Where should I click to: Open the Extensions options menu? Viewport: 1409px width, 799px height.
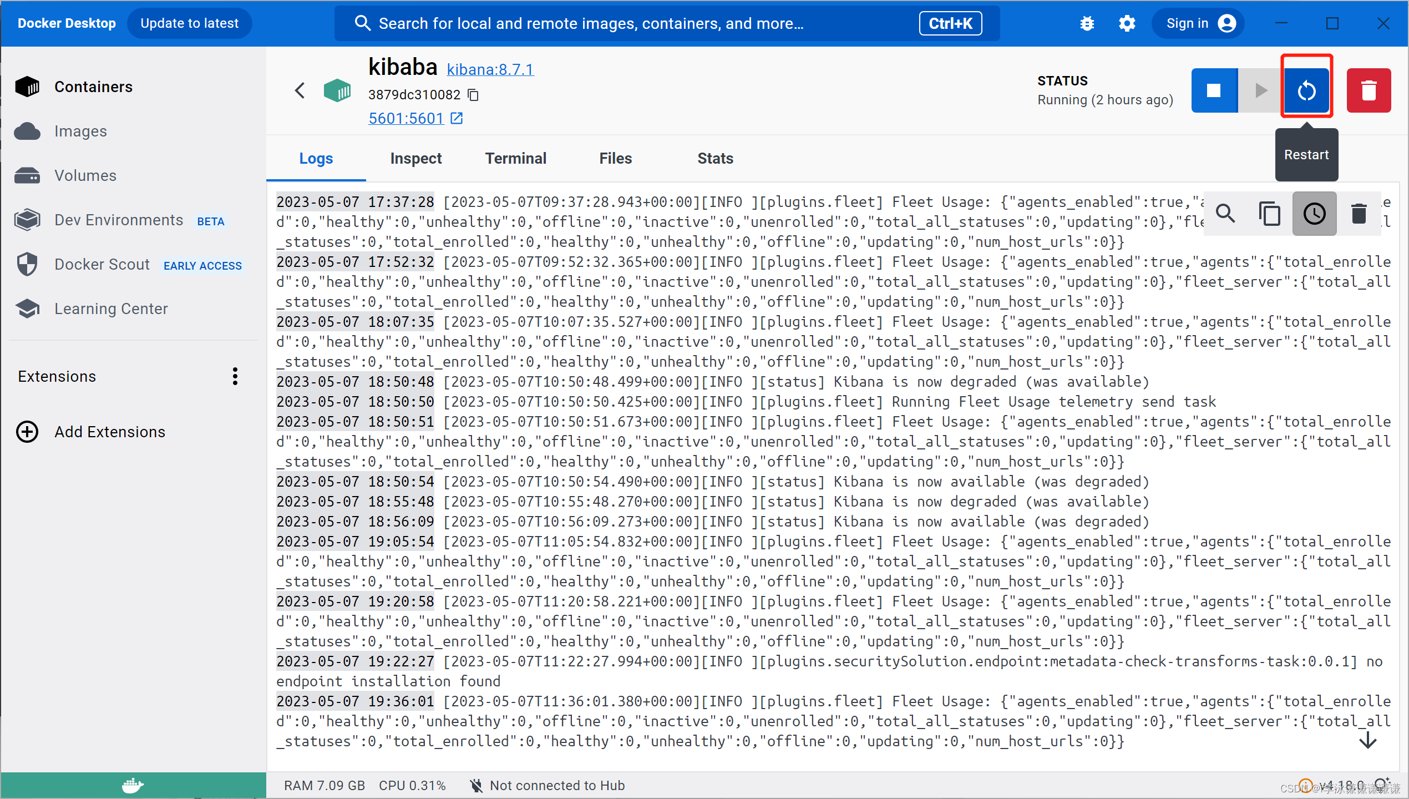tap(235, 376)
